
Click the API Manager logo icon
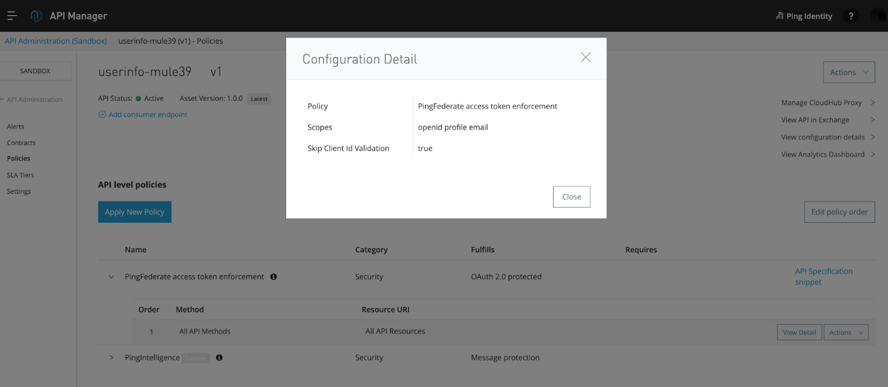(36, 16)
